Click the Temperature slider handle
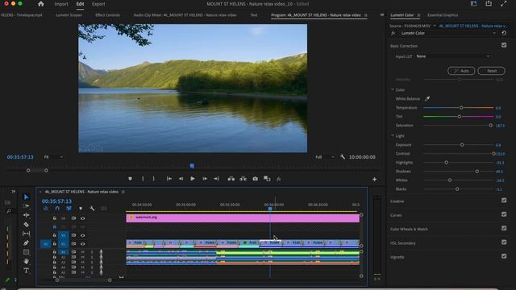The width and height of the screenshot is (516, 290). (x=461, y=107)
